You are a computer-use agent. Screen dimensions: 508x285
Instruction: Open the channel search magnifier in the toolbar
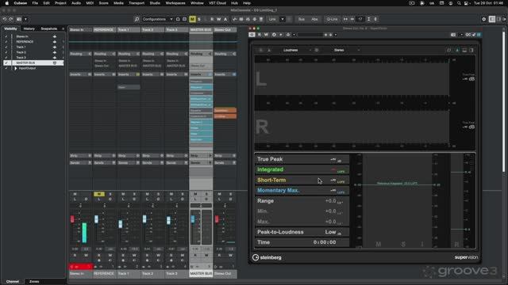pyautogui.click(x=137, y=19)
